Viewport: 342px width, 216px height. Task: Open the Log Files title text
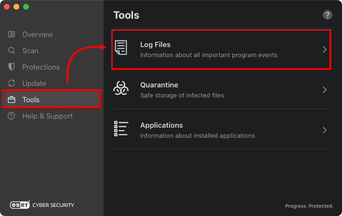pyautogui.click(x=155, y=45)
